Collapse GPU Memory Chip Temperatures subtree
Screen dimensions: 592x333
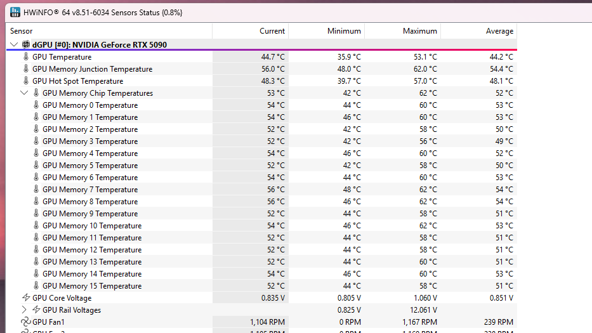point(24,93)
